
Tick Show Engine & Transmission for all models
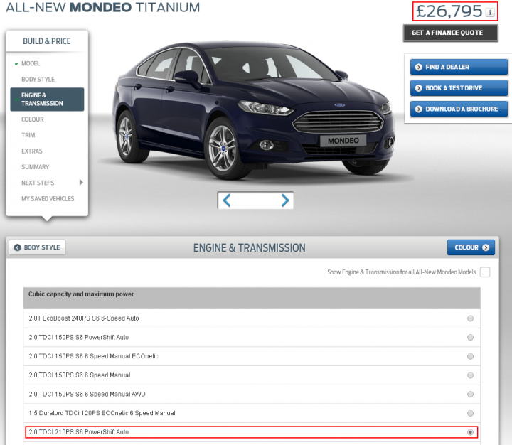485,272
